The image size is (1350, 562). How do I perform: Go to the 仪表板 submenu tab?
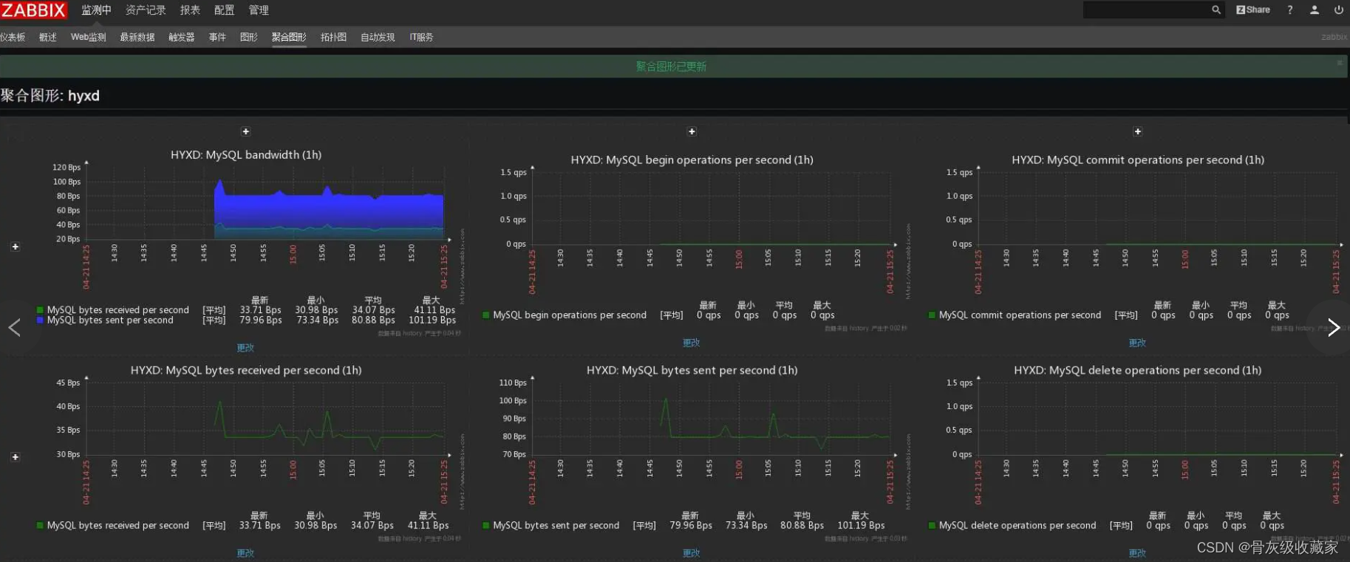click(13, 37)
